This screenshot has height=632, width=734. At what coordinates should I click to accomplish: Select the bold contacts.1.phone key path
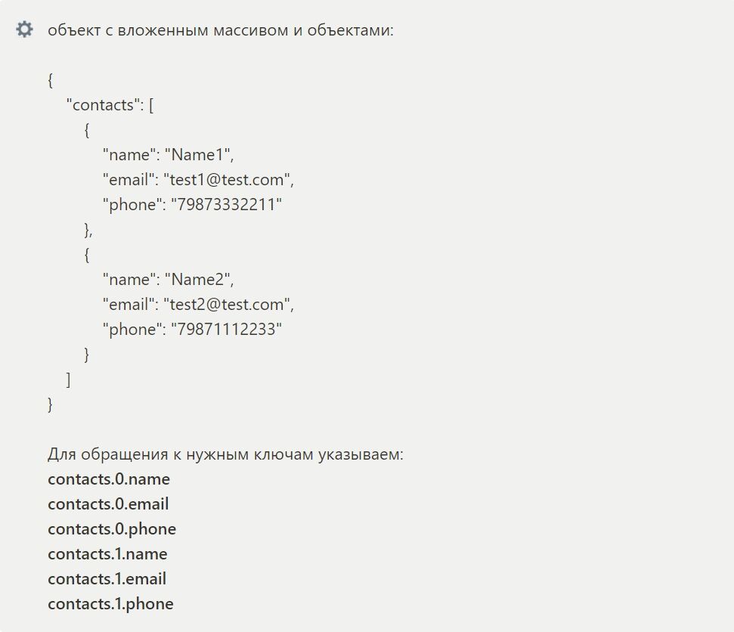click(110, 604)
